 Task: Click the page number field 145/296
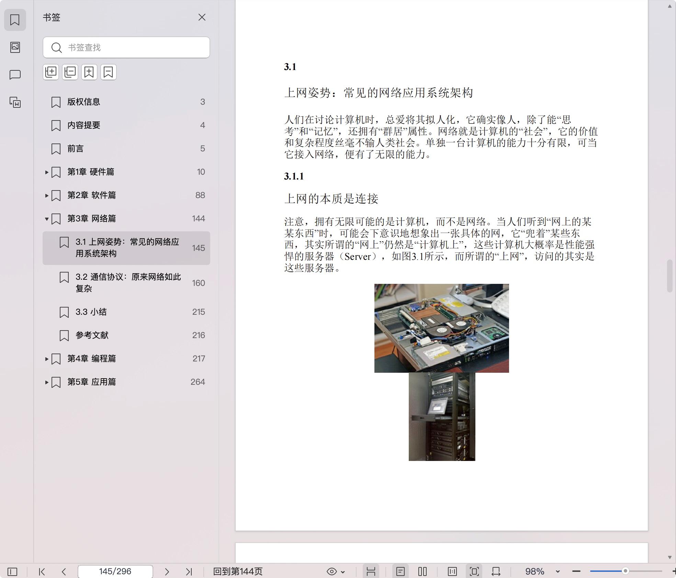click(115, 571)
